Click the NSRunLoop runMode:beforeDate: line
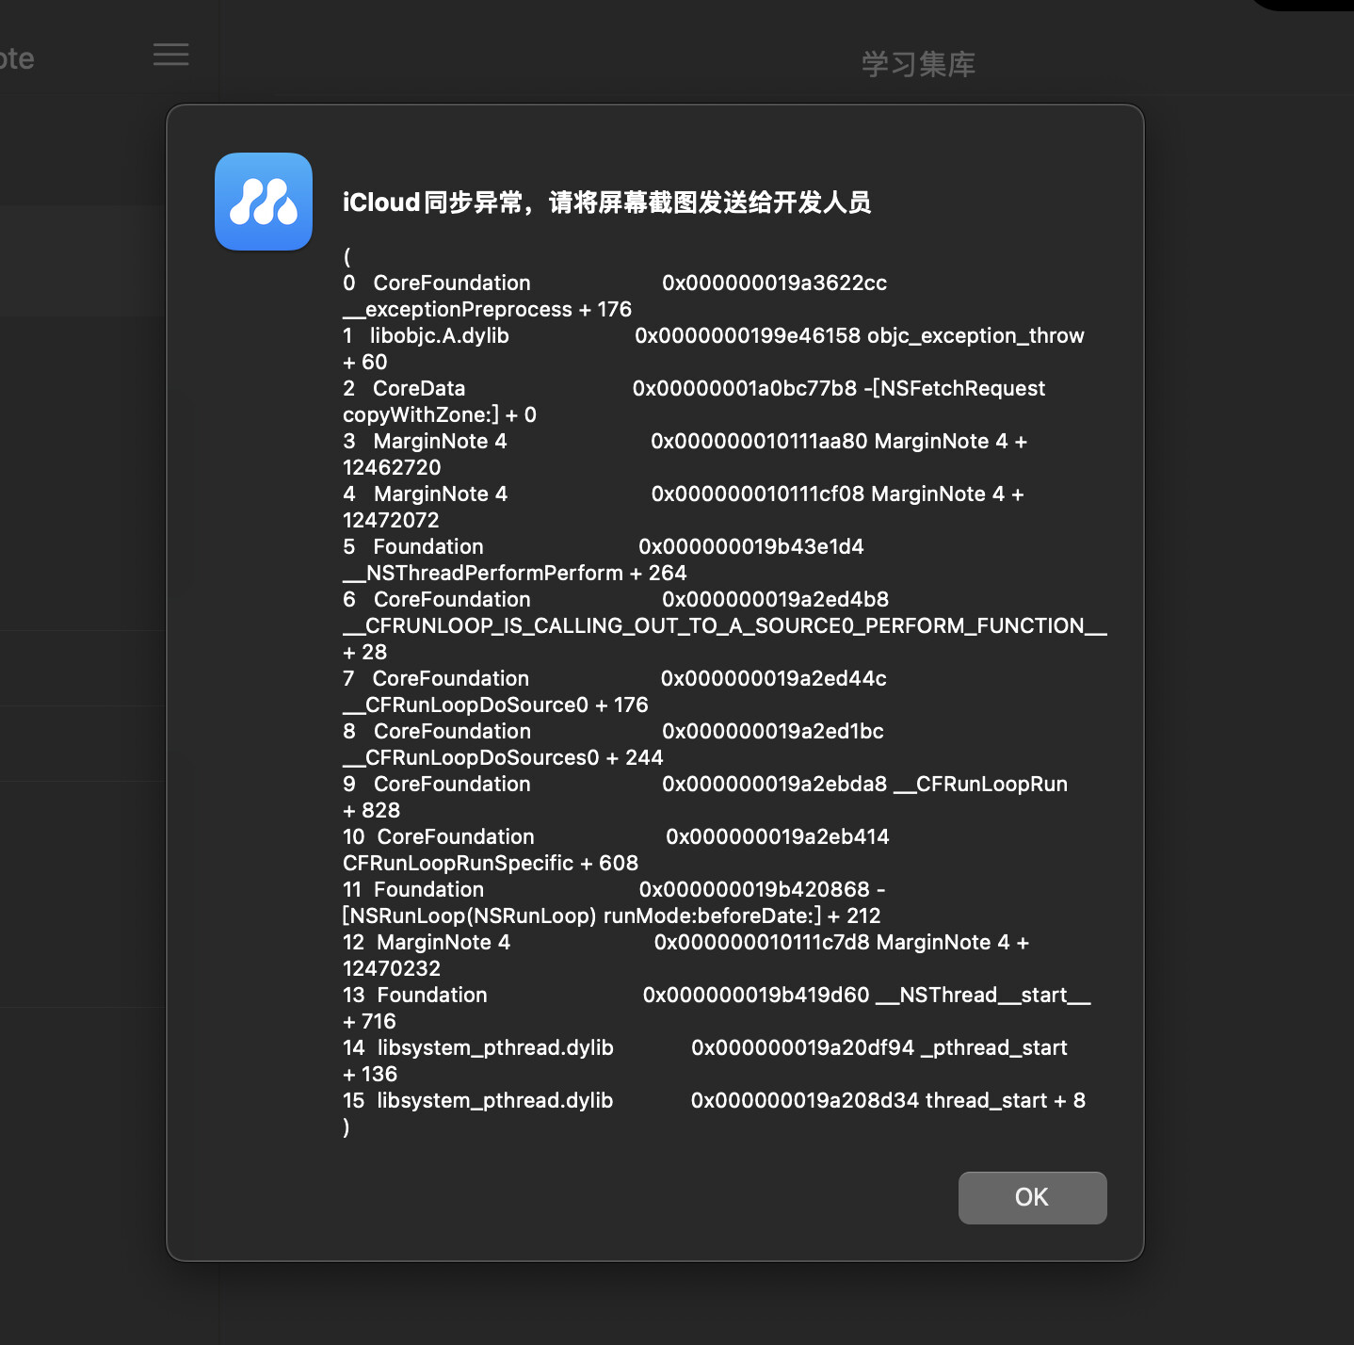The height and width of the screenshot is (1345, 1354). tap(611, 916)
